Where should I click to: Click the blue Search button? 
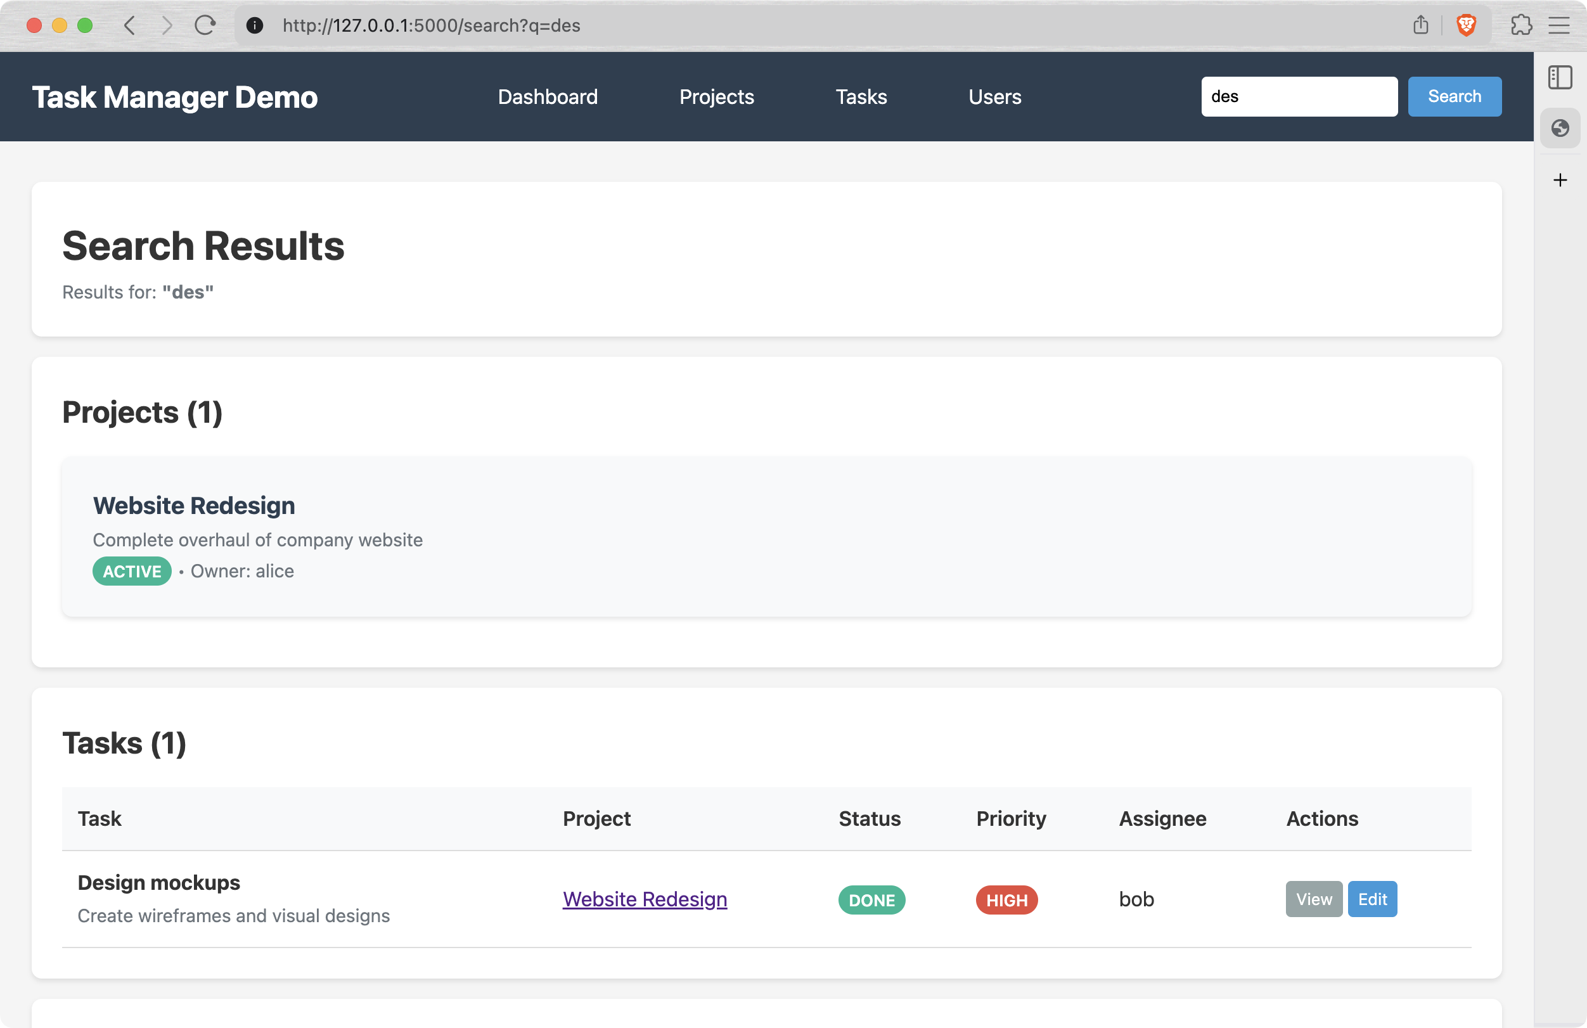pyautogui.click(x=1455, y=97)
